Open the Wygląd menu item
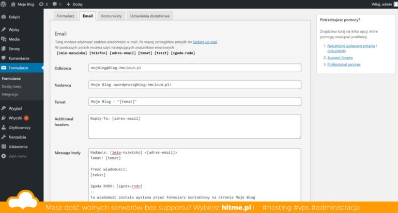The image size is (398, 213). pos(15,108)
